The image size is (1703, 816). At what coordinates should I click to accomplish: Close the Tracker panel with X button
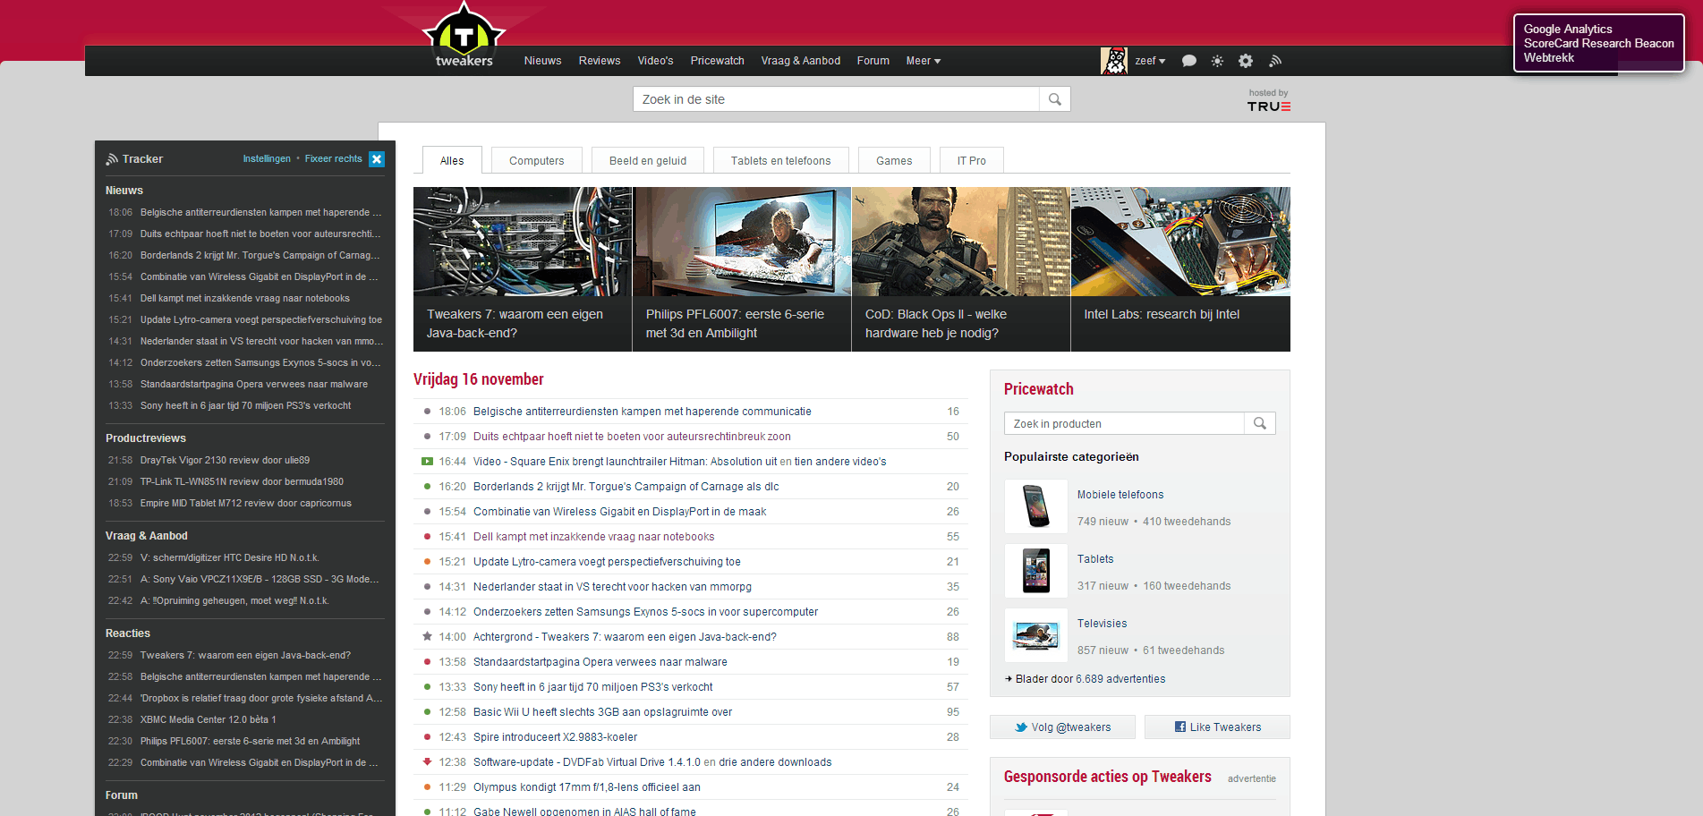click(x=377, y=158)
